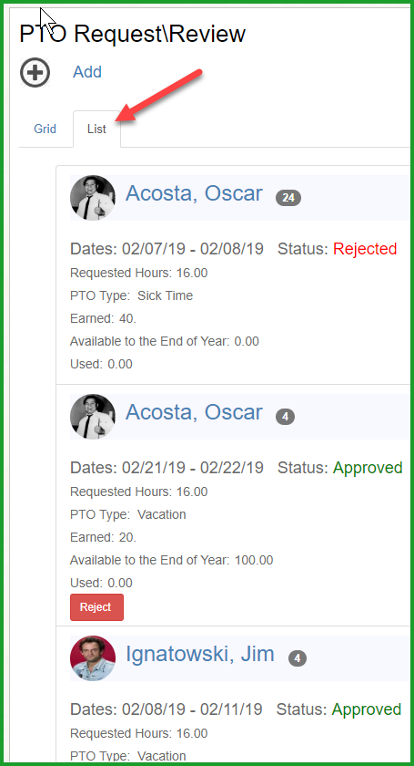Click Approved status on Ignatowski's request
This screenshot has width=414, height=766.
(x=367, y=709)
